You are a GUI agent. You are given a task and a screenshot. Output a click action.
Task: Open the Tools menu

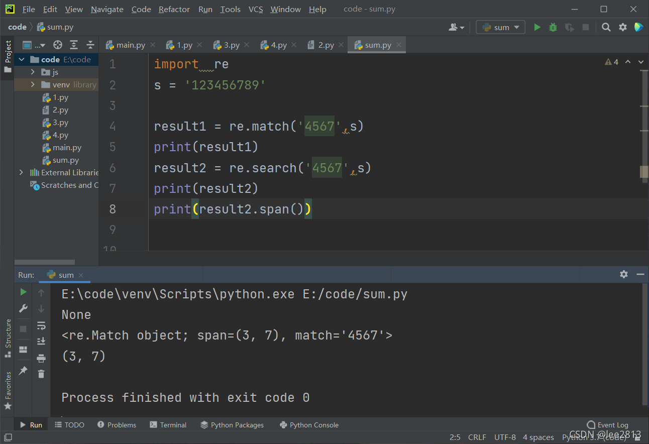point(230,9)
